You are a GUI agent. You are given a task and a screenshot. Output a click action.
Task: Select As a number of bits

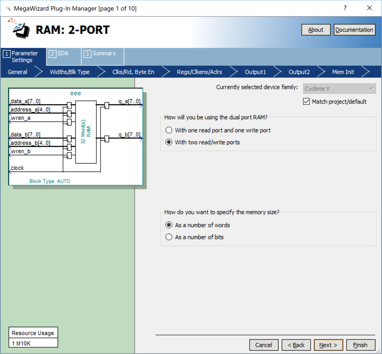(169, 237)
